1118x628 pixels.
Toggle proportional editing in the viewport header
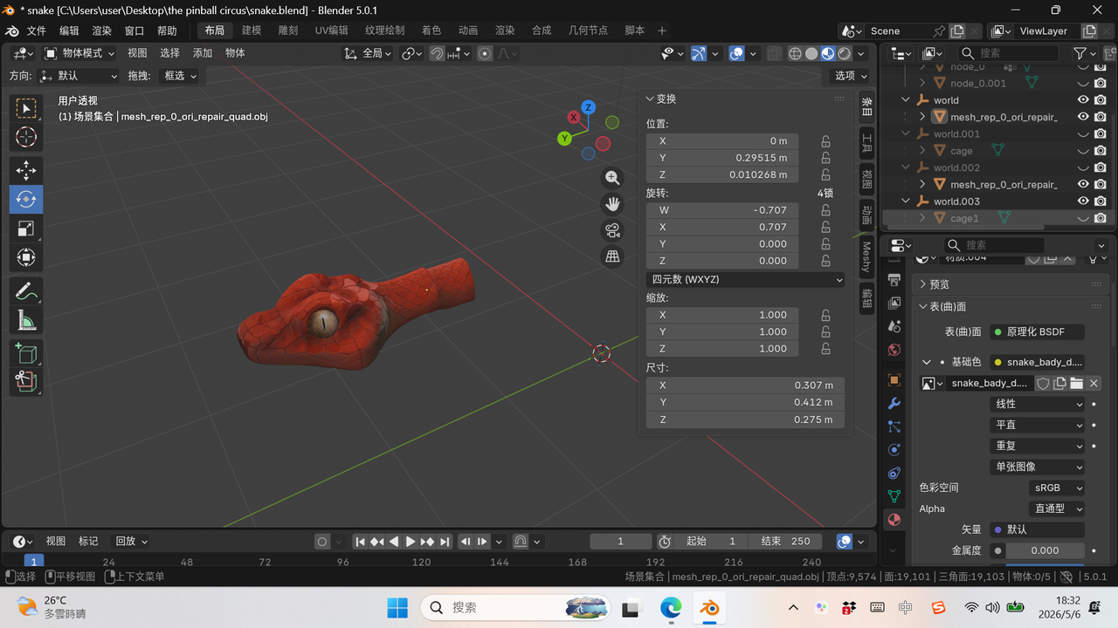[486, 53]
